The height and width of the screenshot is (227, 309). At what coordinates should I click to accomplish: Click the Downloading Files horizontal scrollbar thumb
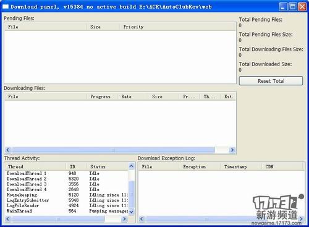pos(113,150)
